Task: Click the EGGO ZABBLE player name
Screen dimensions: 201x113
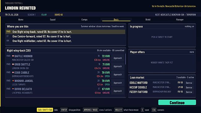Action: [22, 73]
